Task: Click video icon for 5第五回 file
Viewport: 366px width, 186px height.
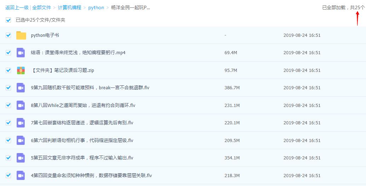Action: pyautogui.click(x=21, y=158)
